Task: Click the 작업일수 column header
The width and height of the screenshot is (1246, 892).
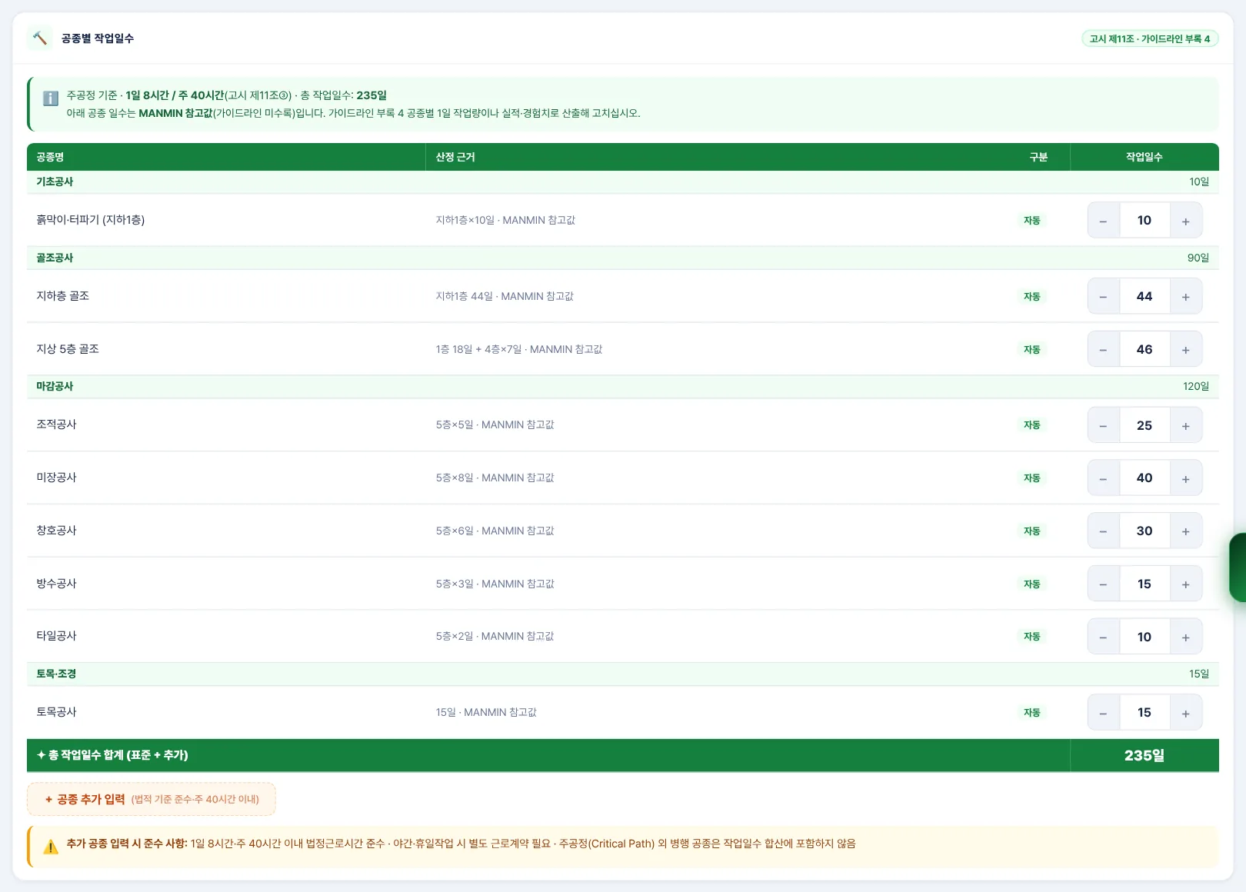Action: [1144, 157]
